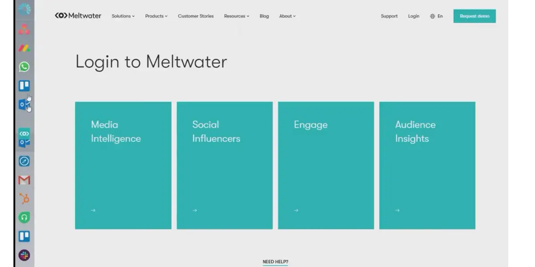Expand the Solutions dropdown menu
Screen dimensions: 535x267
click(x=123, y=16)
